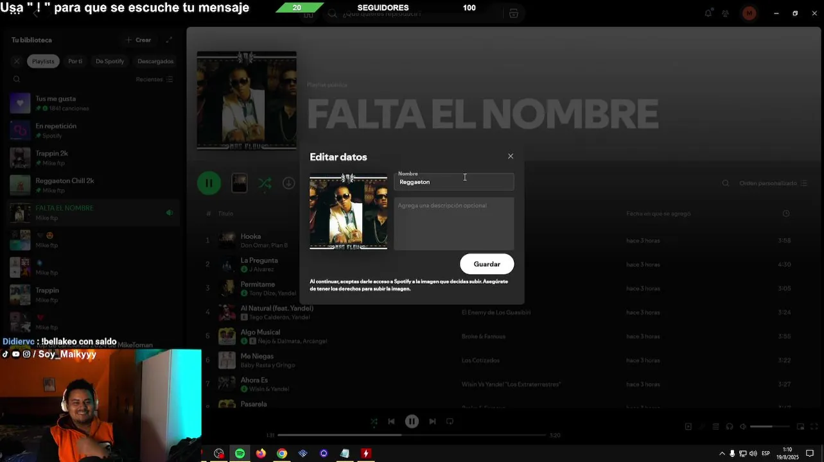Skip to next track in player bar
This screenshot has height=462, width=824.
(432, 422)
